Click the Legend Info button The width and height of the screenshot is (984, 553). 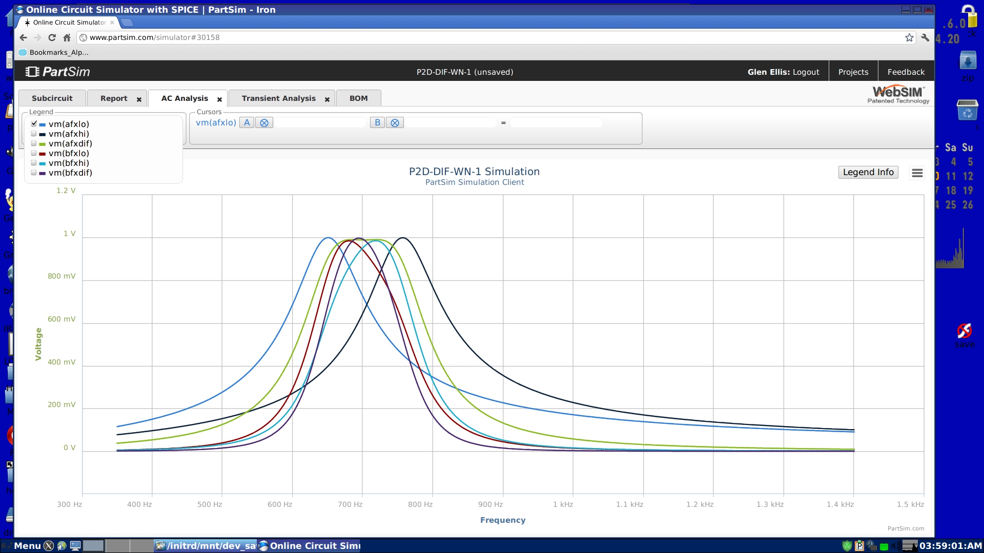[x=868, y=173]
